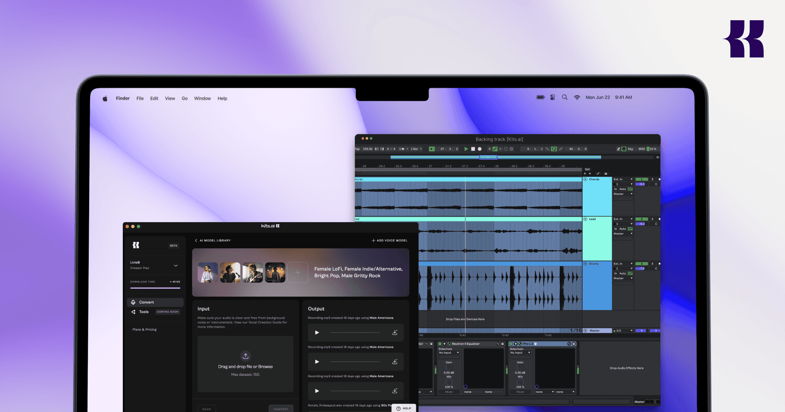Click the Play button in Backing track transport
The width and height of the screenshot is (785, 412).
tap(466, 149)
